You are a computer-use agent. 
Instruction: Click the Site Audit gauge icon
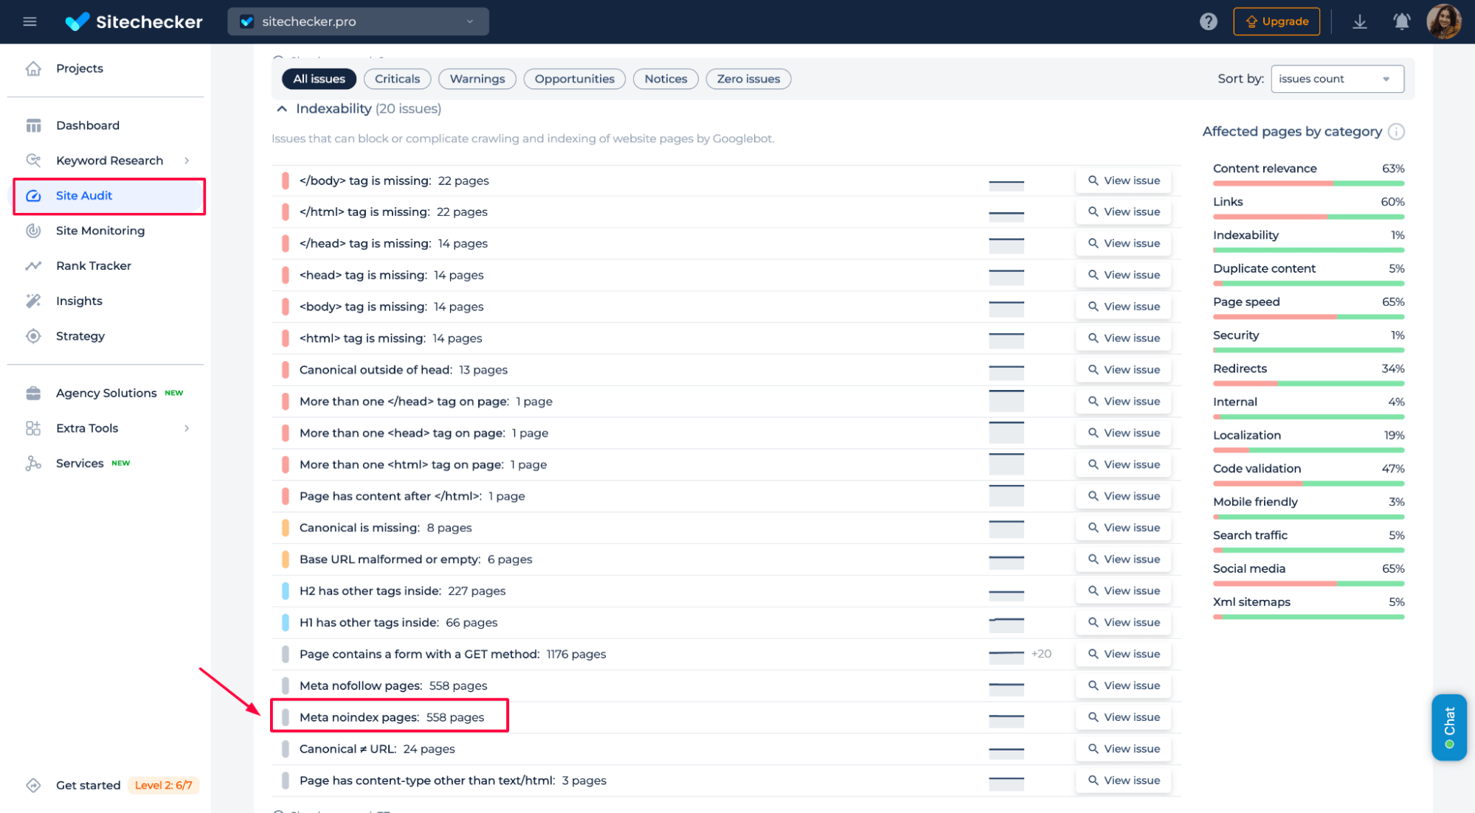(33, 195)
